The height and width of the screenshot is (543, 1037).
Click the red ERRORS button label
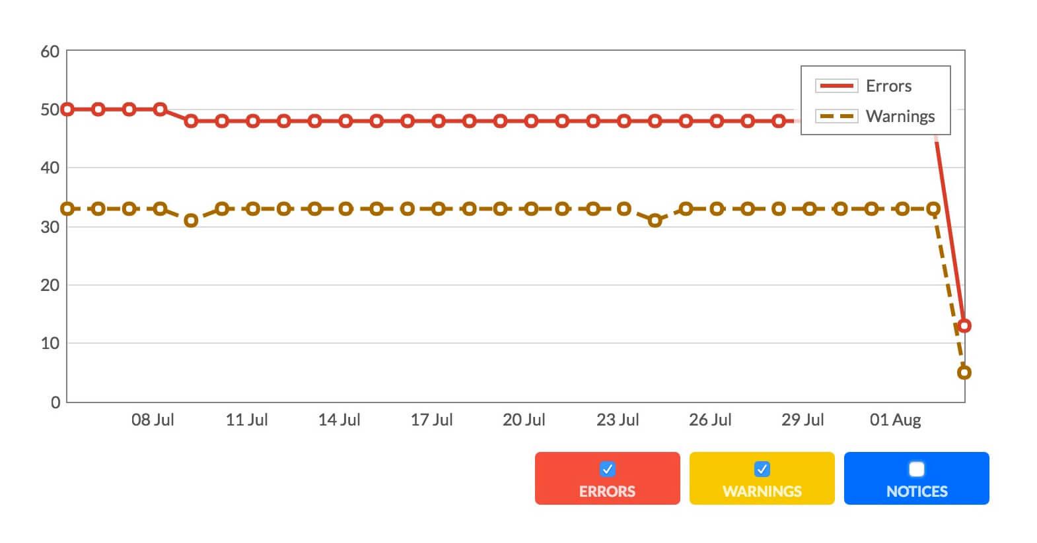coord(607,492)
